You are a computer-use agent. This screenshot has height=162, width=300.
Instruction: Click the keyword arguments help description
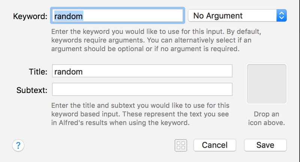[145, 40]
